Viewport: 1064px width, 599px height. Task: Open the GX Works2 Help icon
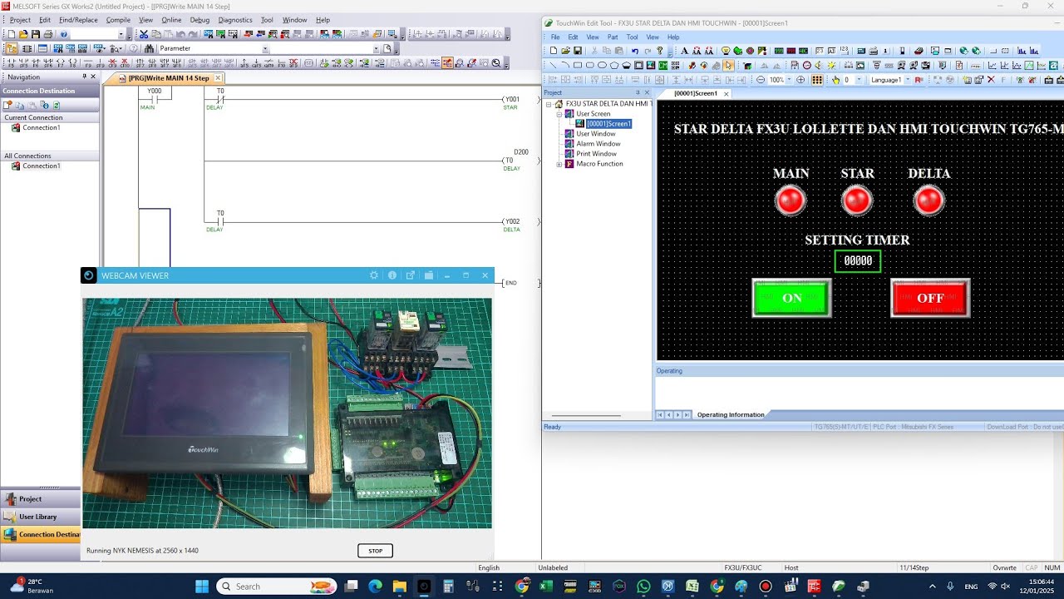point(64,34)
